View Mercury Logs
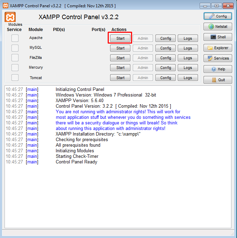 [188, 68]
